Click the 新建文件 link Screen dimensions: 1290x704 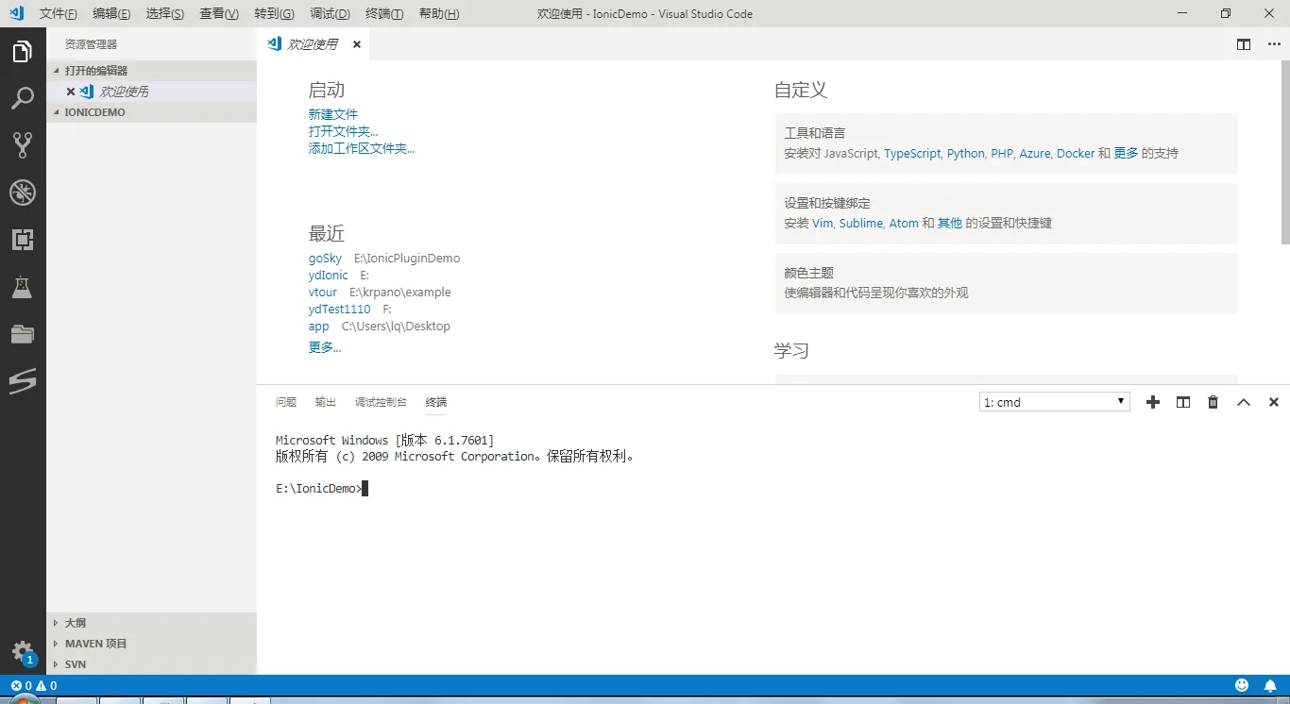pos(333,114)
